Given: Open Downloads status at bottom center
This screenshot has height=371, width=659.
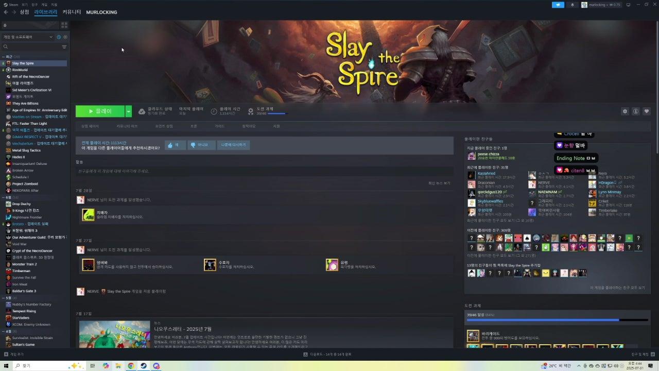Looking at the screenshot, I should coord(327,355).
